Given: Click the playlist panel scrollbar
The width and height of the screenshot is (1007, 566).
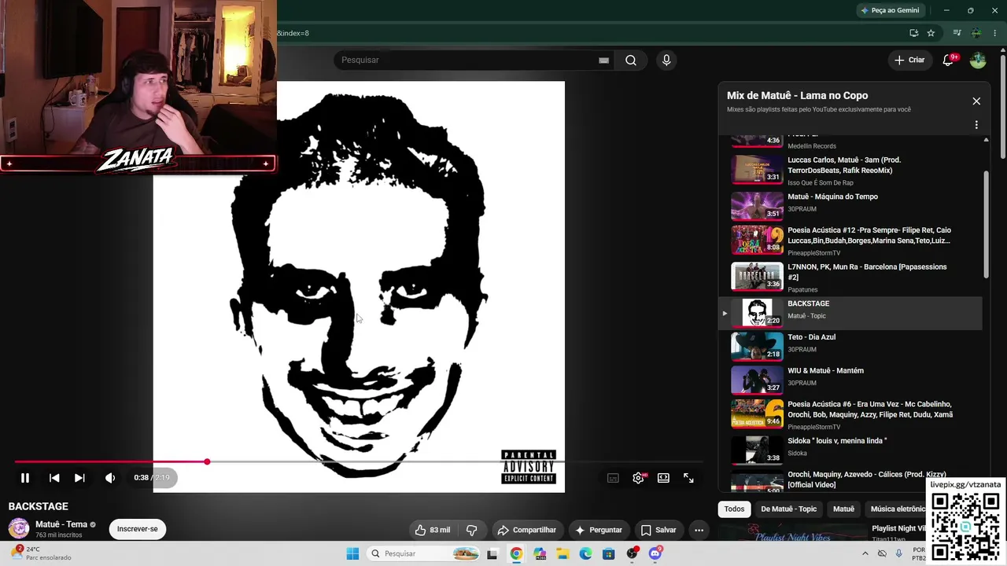Looking at the screenshot, I should [x=986, y=224].
